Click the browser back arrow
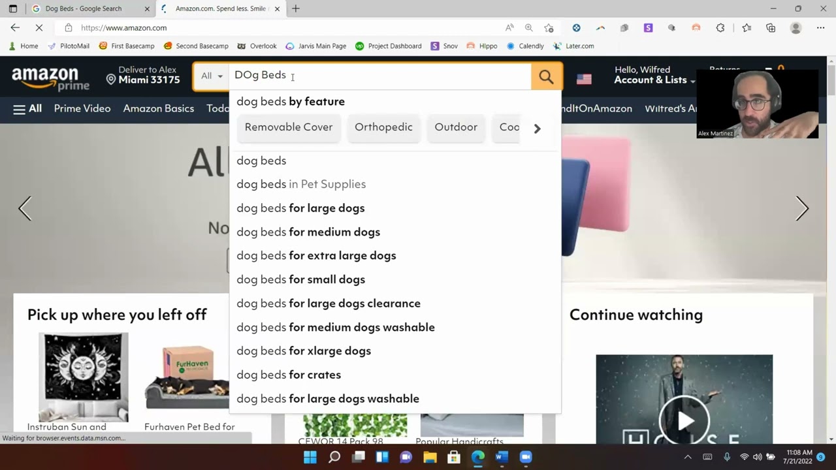 15,27
